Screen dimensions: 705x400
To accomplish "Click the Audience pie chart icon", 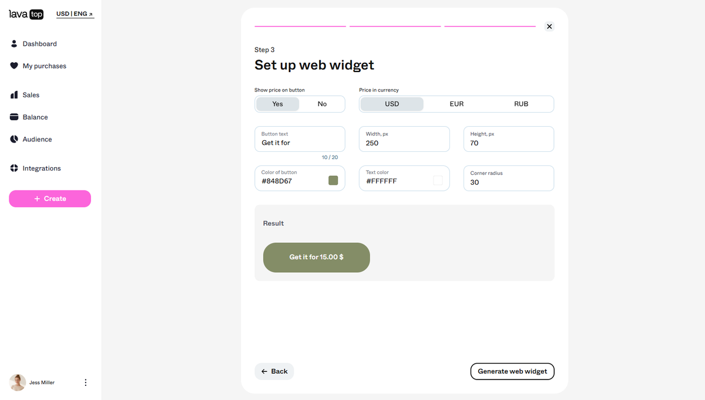I will [14, 139].
